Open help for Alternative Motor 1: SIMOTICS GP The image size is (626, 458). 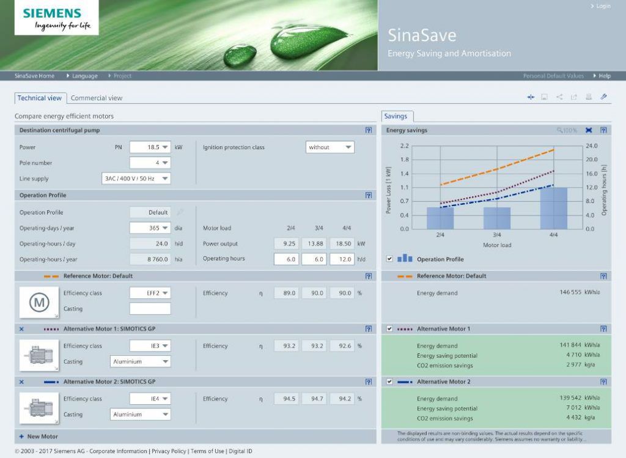point(369,328)
